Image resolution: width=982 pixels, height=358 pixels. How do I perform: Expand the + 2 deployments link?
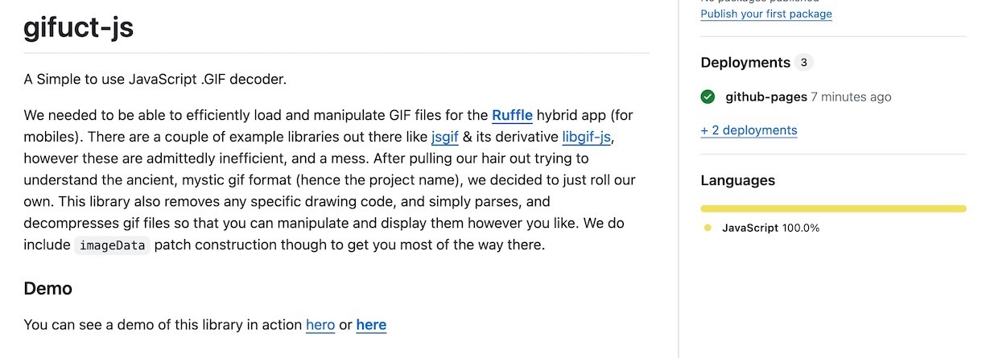point(749,130)
